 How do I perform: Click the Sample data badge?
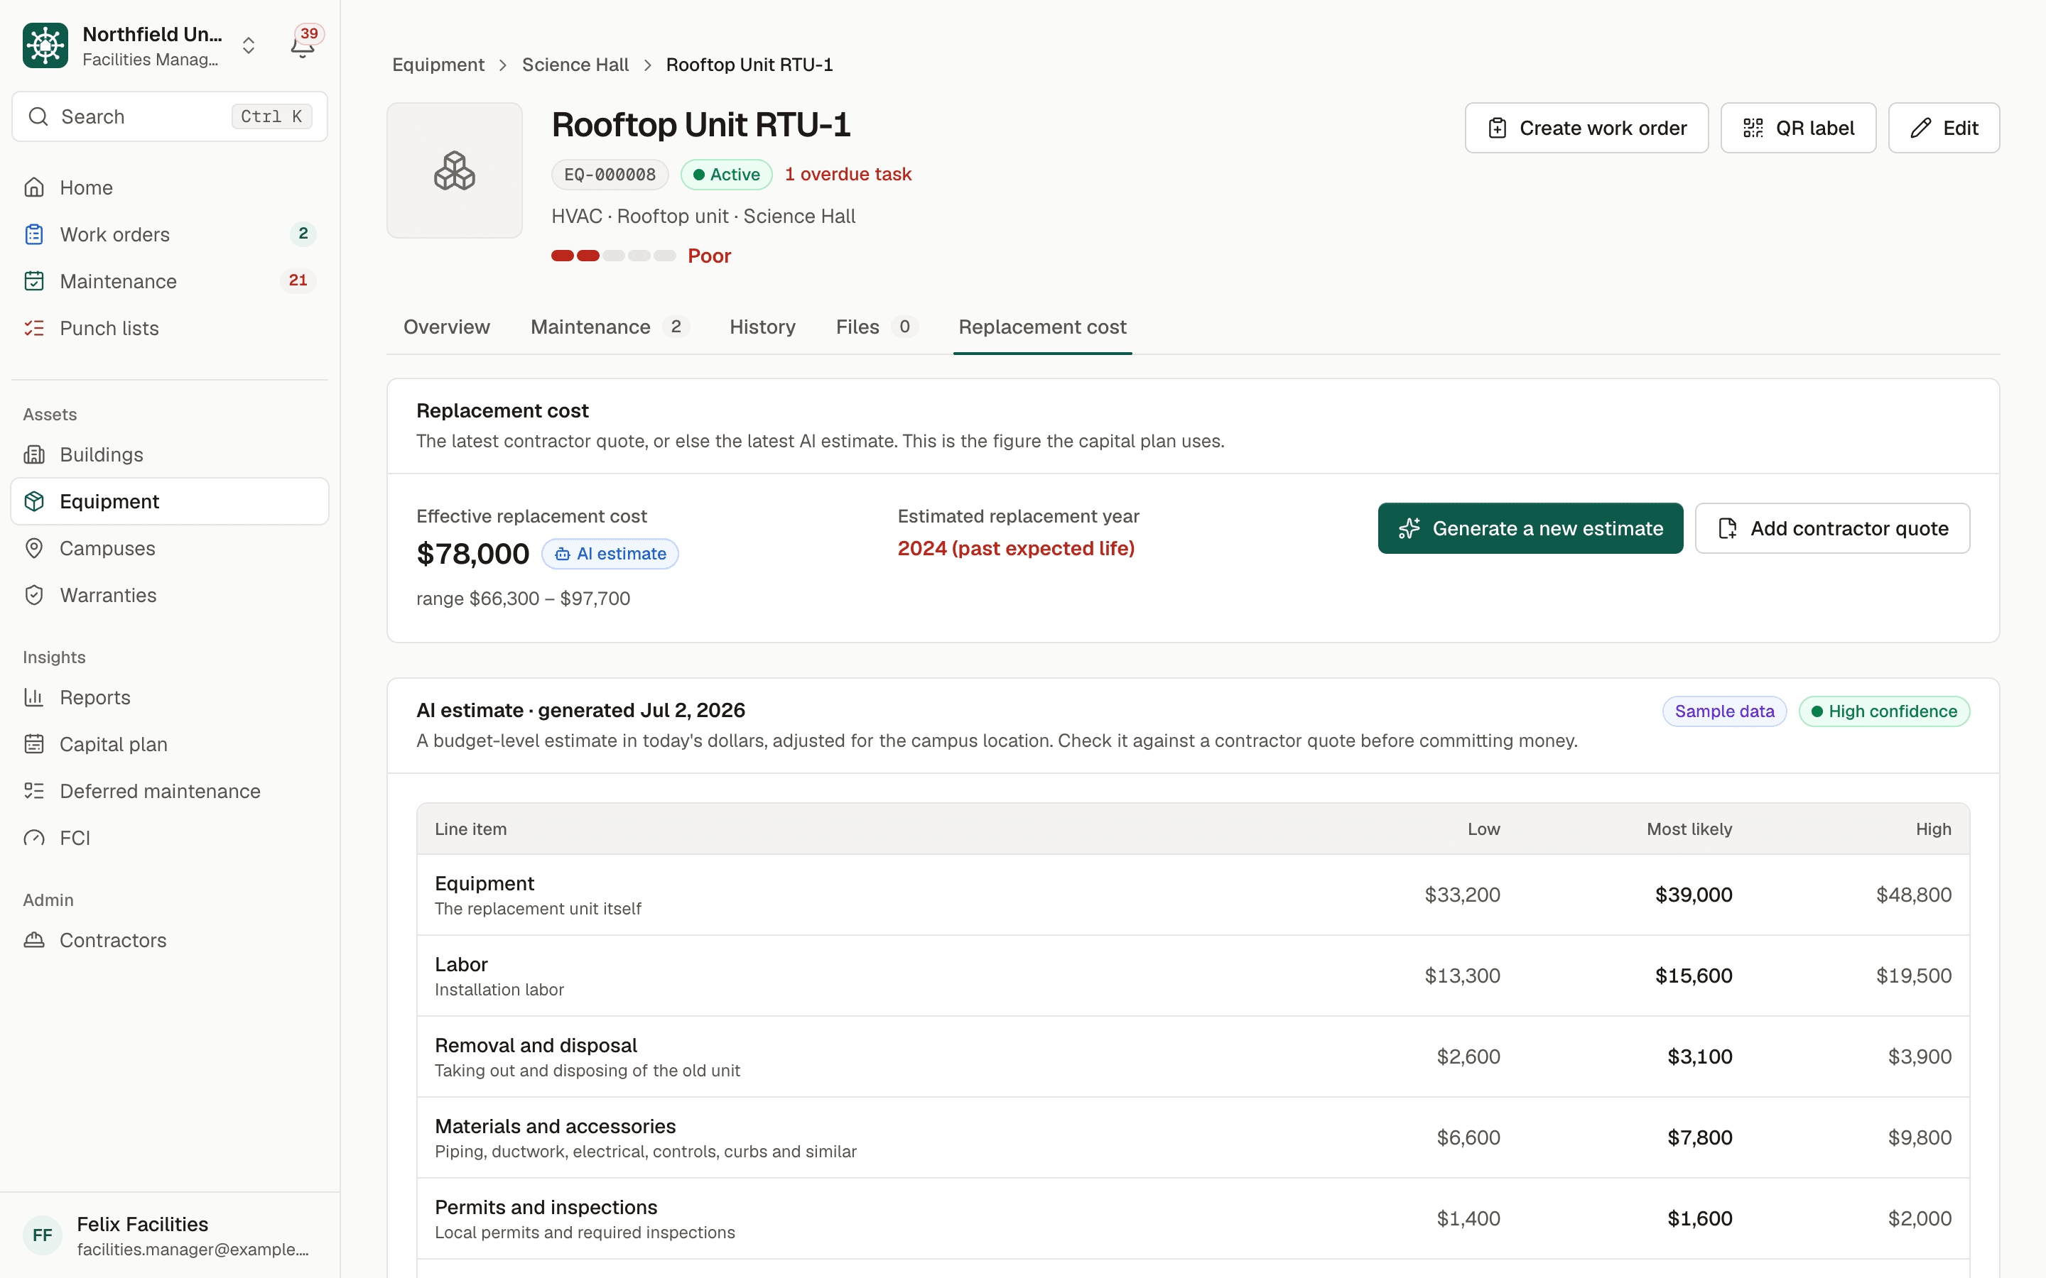[x=1724, y=711]
